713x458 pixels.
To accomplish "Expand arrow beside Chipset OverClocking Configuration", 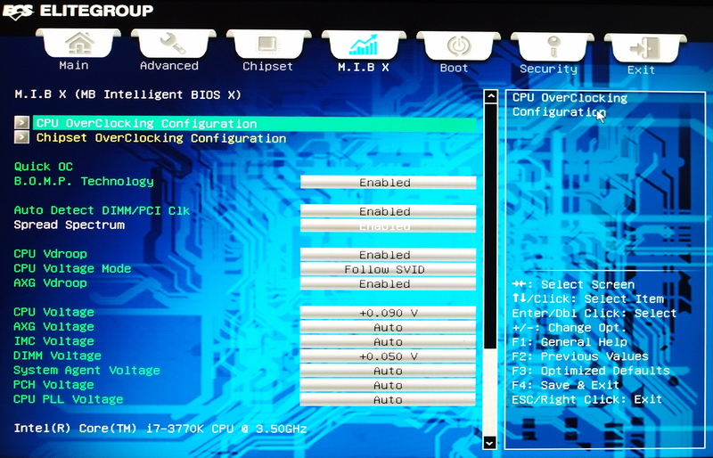I will (x=21, y=137).
